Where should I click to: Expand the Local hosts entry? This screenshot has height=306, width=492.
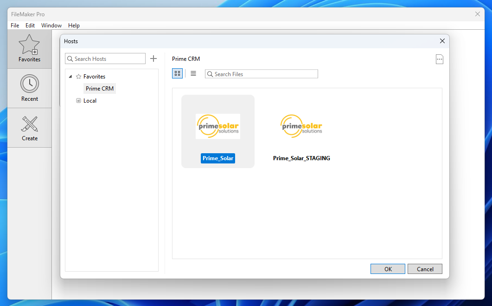[78, 101]
